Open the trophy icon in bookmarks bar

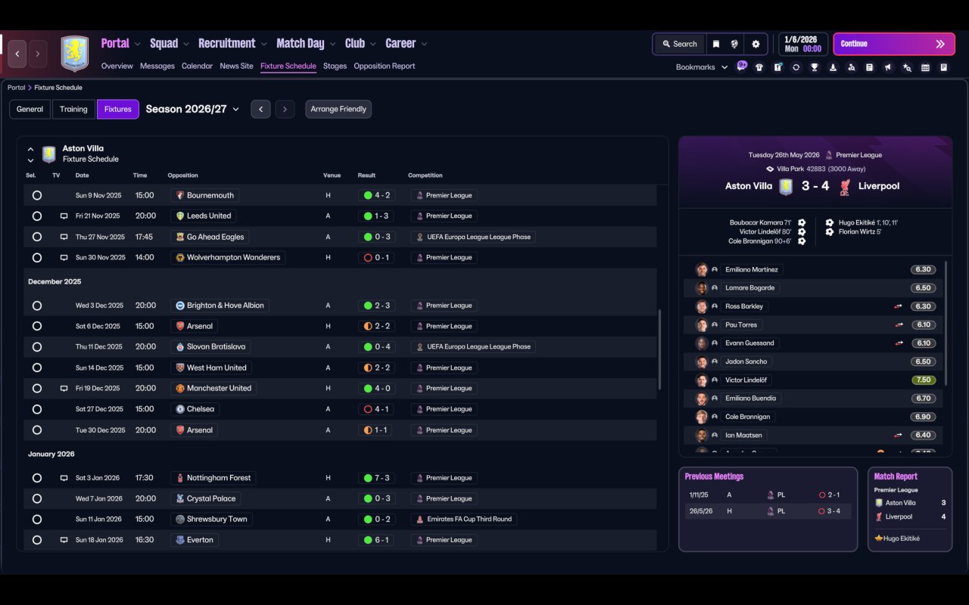coord(815,67)
